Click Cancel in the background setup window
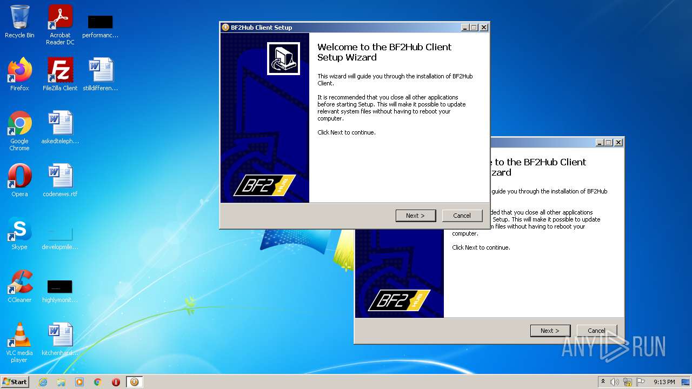This screenshot has width=692, height=389. click(596, 331)
